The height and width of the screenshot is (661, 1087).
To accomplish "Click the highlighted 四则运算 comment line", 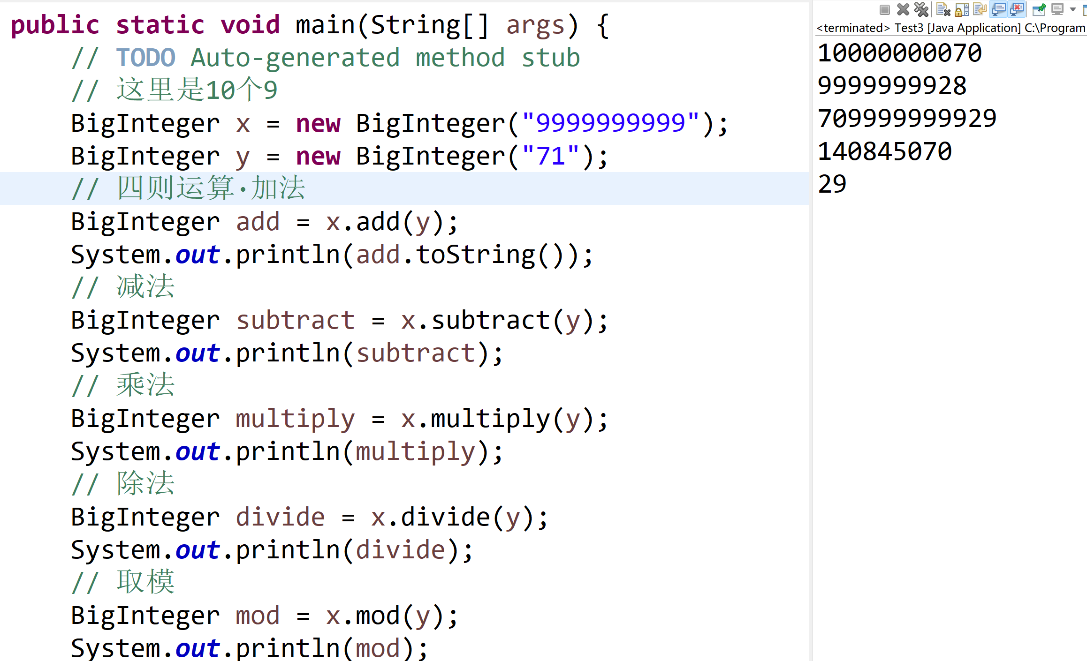I will click(x=188, y=188).
